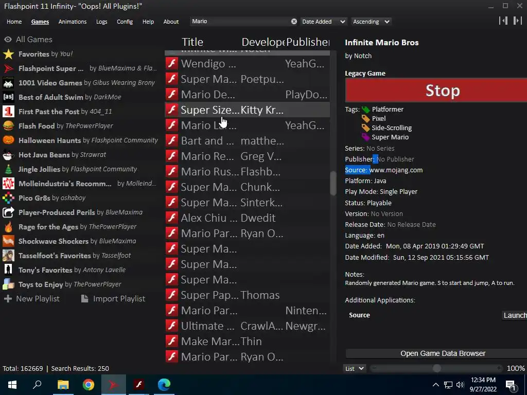
Task: Open the Date Added sort dropdown
Action: tap(323, 22)
